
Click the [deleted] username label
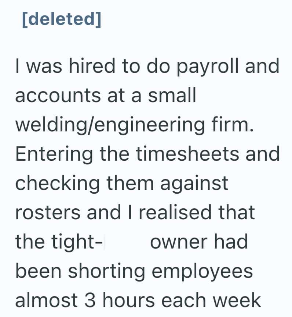point(62,19)
